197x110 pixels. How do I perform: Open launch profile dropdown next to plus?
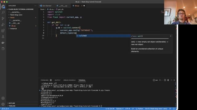click(162, 80)
